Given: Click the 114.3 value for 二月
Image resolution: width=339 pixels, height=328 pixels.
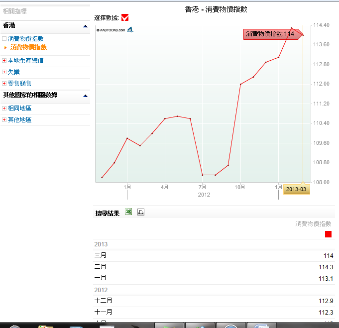Looking at the screenshot, I should tap(326, 267).
